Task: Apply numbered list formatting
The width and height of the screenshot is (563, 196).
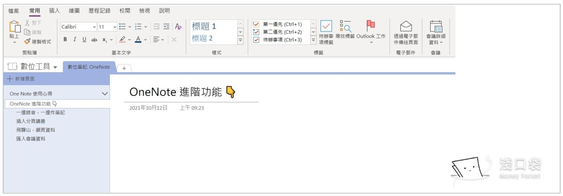Action: (x=138, y=27)
